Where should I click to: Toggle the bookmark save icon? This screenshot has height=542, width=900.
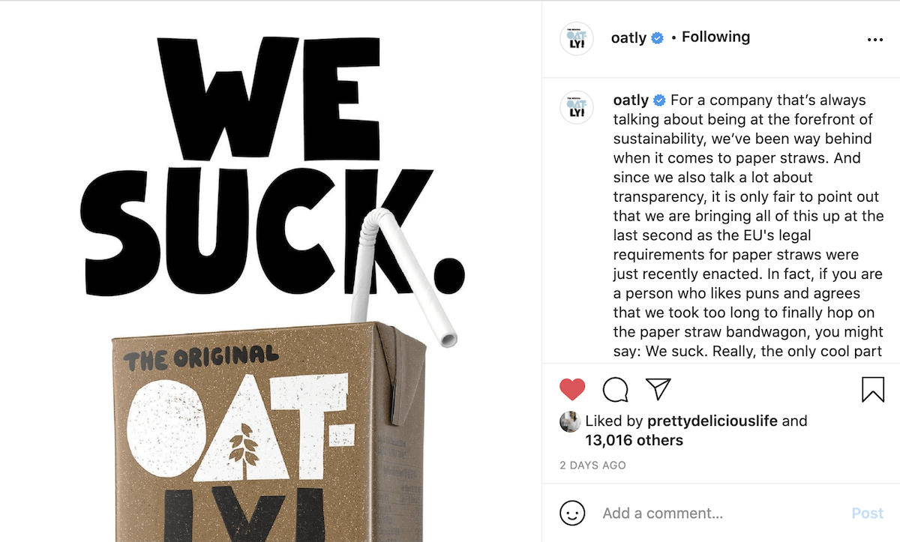(873, 389)
